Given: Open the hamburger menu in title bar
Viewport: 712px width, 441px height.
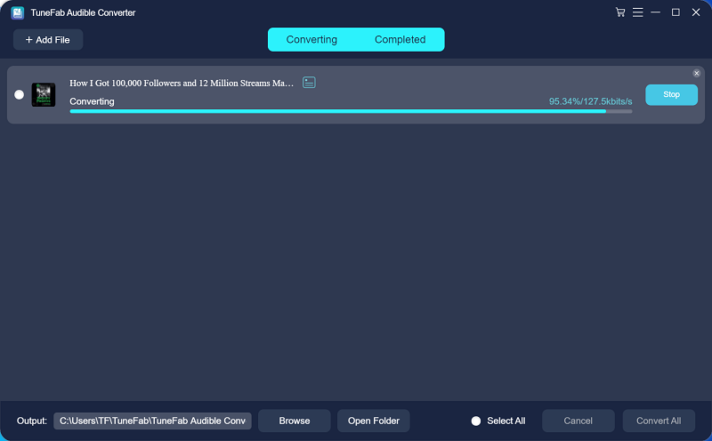Looking at the screenshot, I should 637,12.
